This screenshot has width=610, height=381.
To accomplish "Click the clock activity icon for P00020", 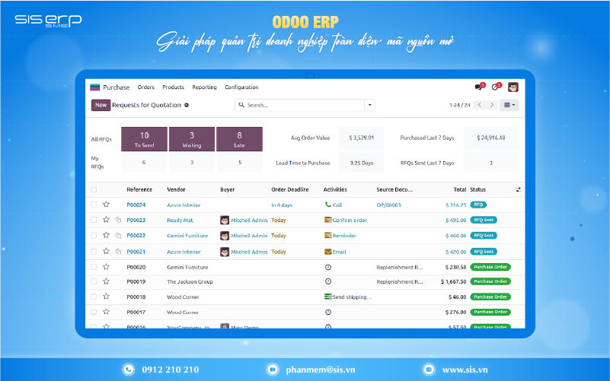I will [x=328, y=267].
